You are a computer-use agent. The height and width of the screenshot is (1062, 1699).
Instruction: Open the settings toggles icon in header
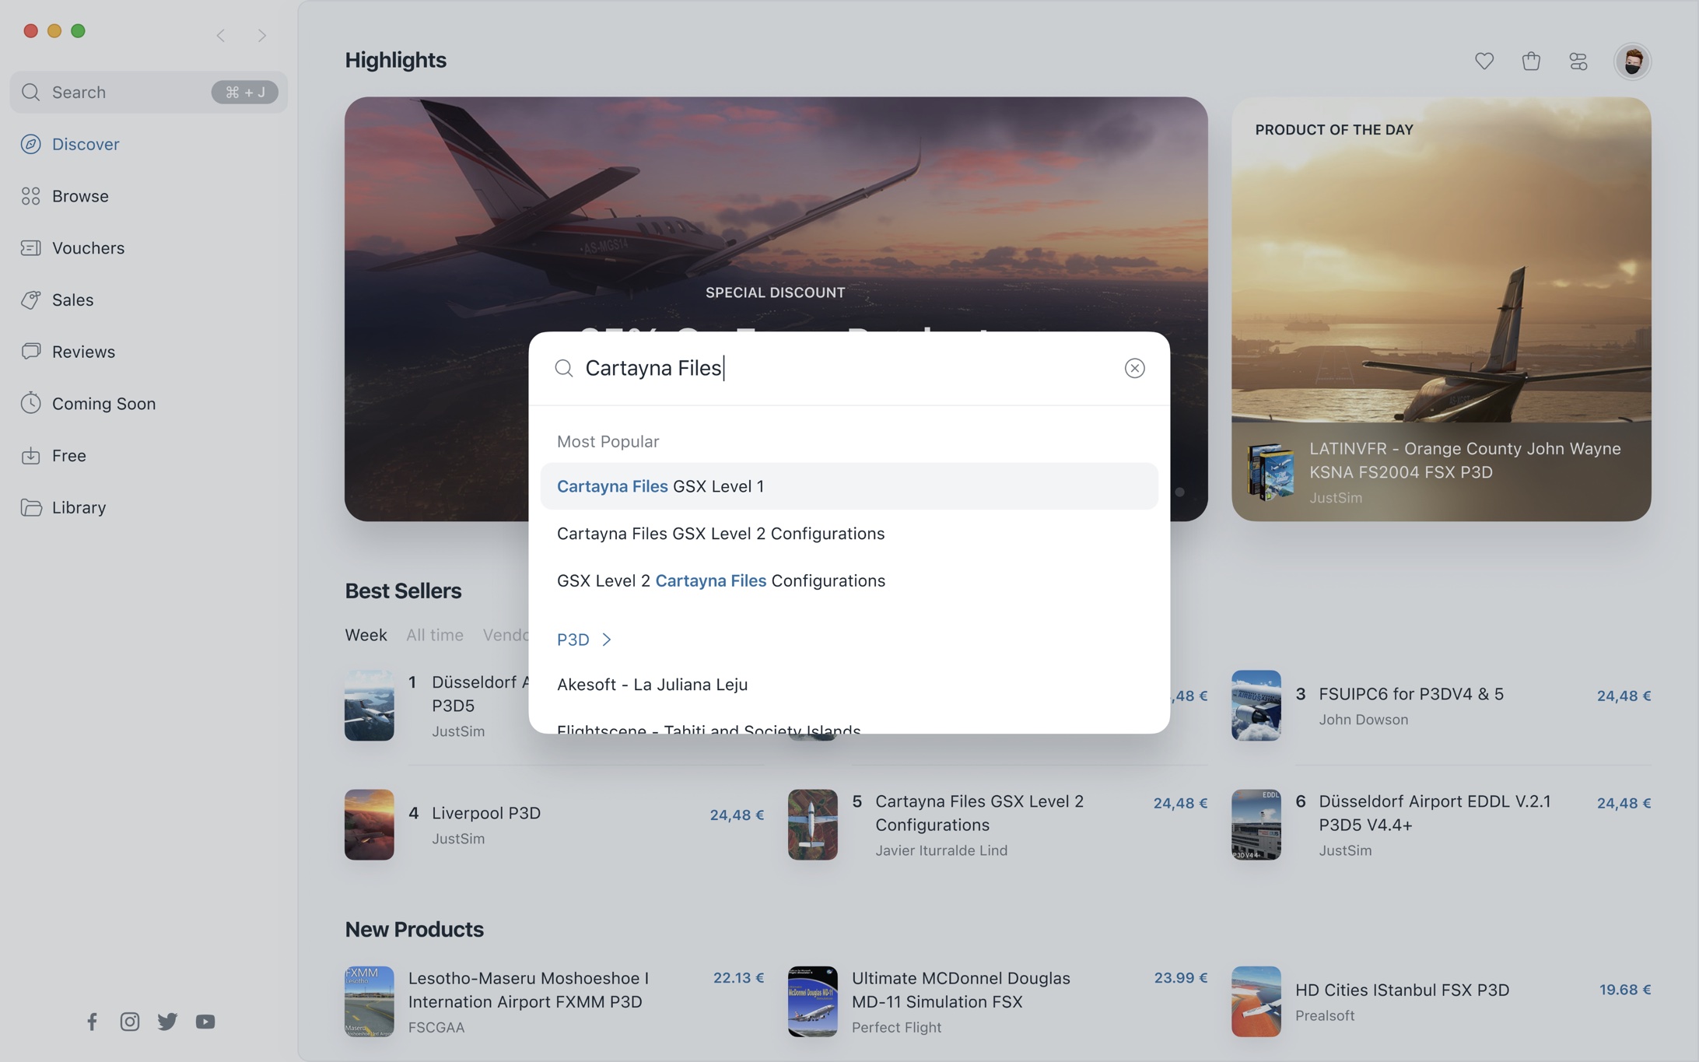click(x=1578, y=61)
